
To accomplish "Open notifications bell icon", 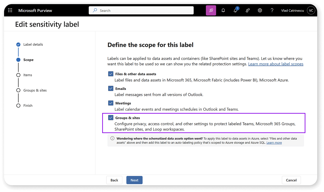I will (x=223, y=10).
